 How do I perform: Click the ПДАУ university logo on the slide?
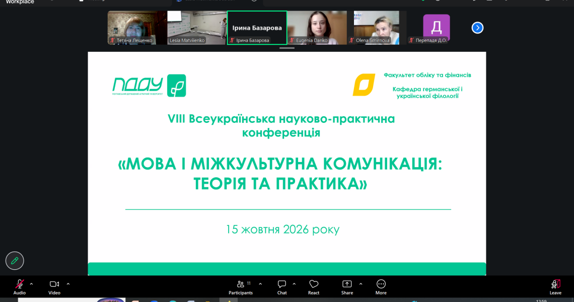(149, 86)
